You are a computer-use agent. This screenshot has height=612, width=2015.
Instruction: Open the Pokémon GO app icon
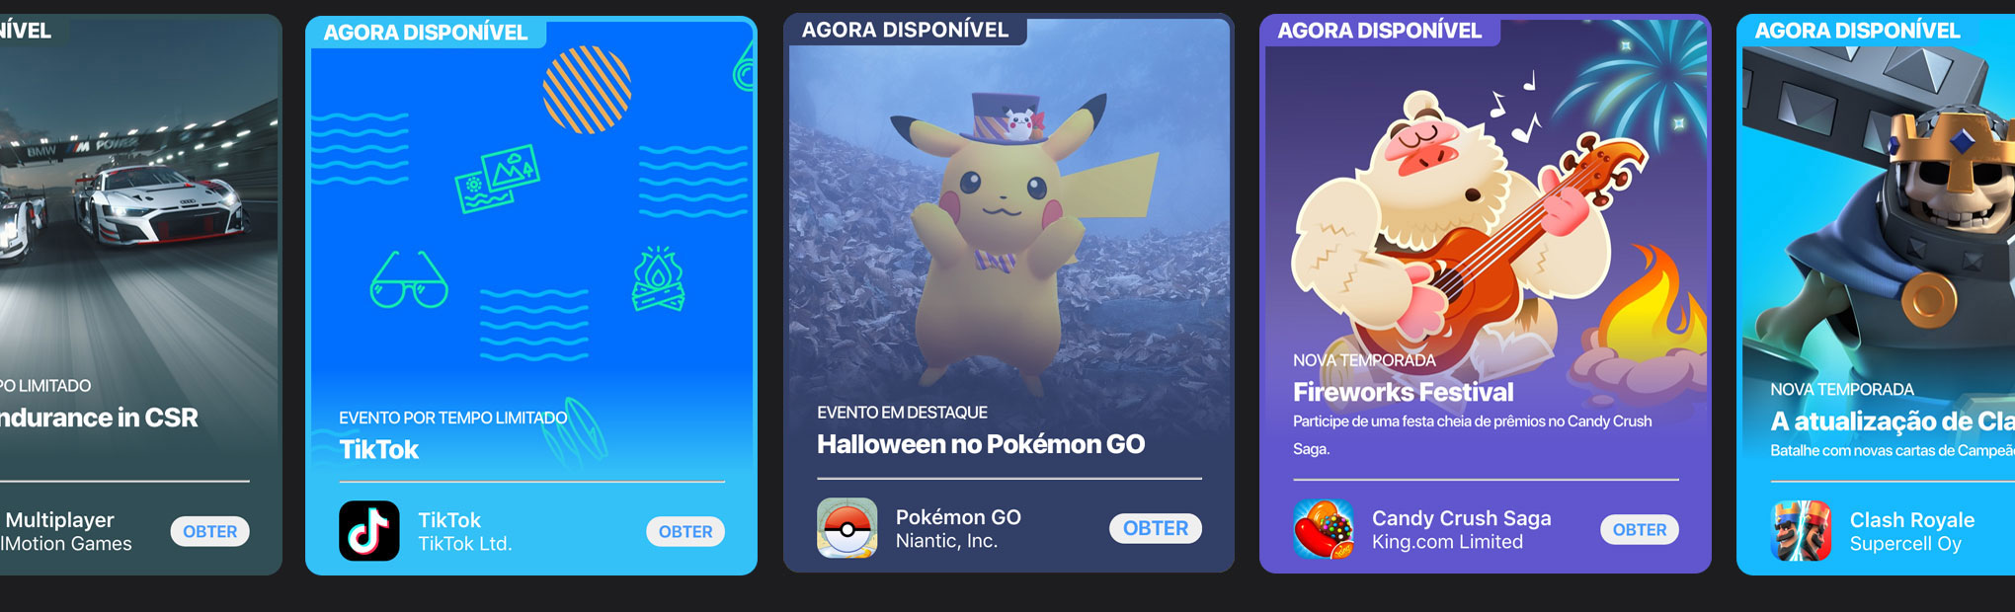847,528
